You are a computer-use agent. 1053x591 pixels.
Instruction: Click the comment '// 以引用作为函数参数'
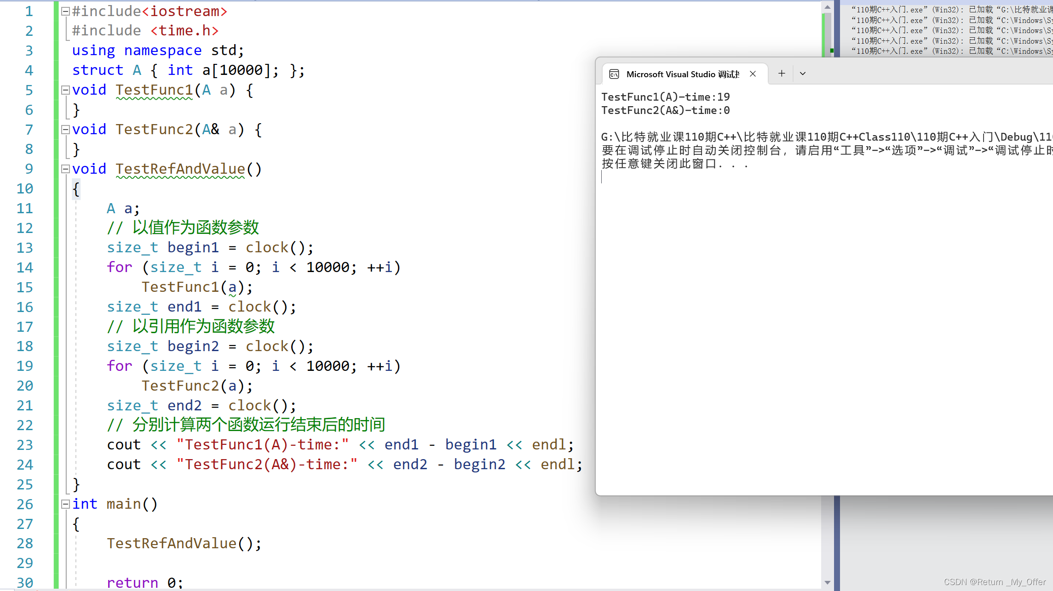click(x=191, y=327)
